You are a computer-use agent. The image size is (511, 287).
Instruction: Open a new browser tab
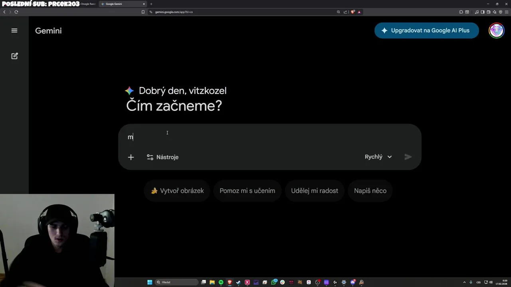click(151, 4)
